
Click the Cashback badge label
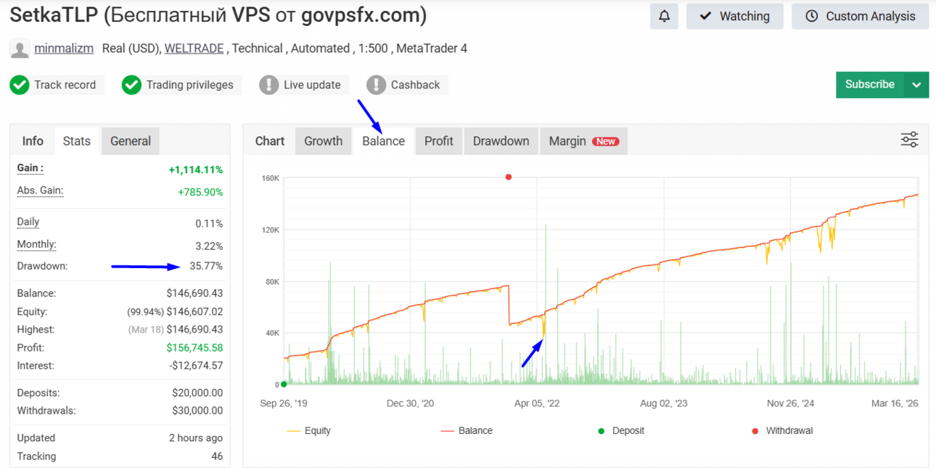point(415,85)
